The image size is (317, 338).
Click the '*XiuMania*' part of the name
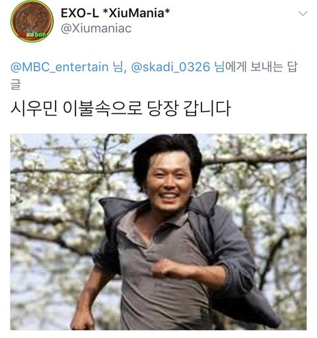[137, 13]
